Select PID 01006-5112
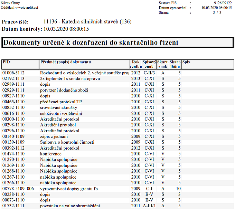Image resolution: width=235 pixels, height=209 pixels. tap(13, 73)
